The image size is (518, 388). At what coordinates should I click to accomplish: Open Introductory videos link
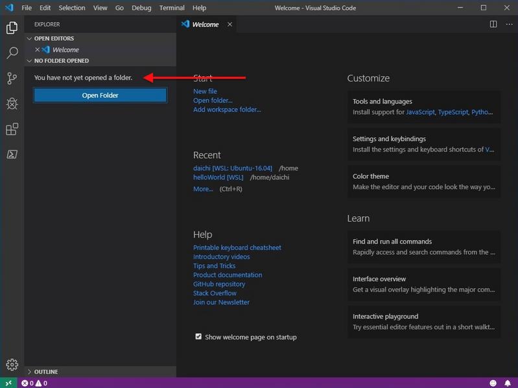click(221, 257)
